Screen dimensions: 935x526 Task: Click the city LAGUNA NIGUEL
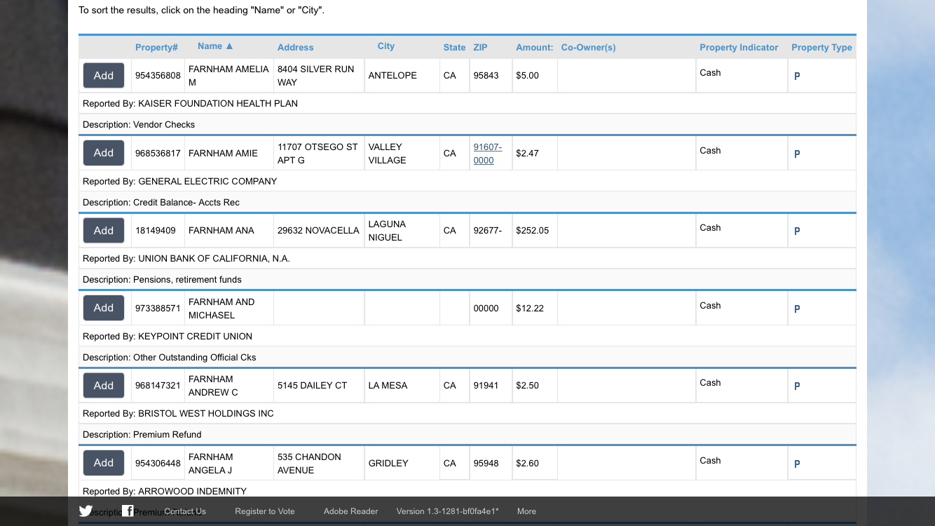pos(387,231)
